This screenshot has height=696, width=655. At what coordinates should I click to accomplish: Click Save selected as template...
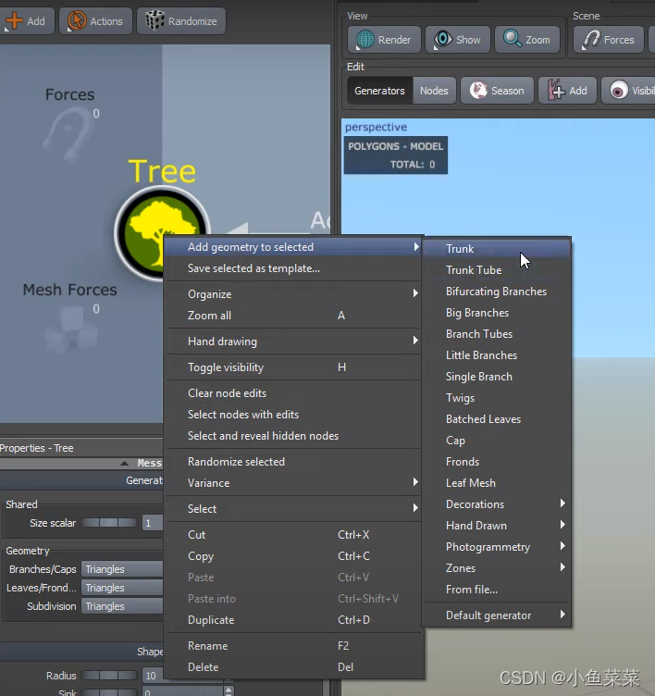click(293, 268)
